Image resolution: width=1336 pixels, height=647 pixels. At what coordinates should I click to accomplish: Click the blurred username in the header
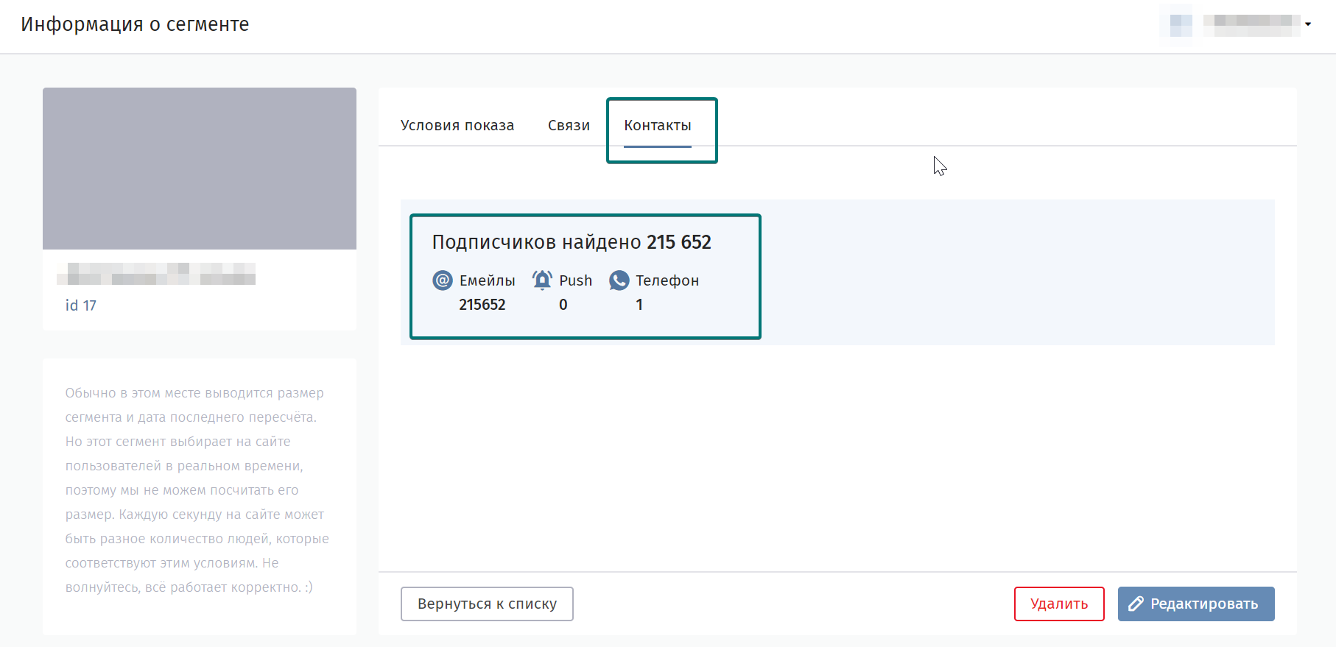[x=1252, y=24]
